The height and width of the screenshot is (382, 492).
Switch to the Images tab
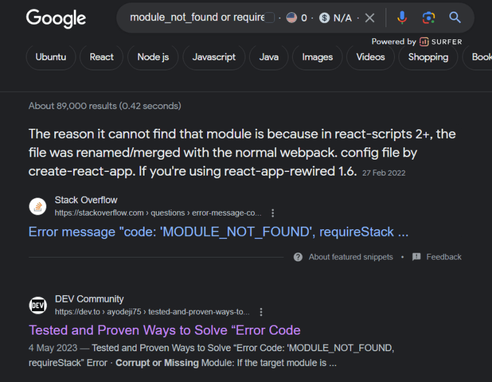click(317, 57)
